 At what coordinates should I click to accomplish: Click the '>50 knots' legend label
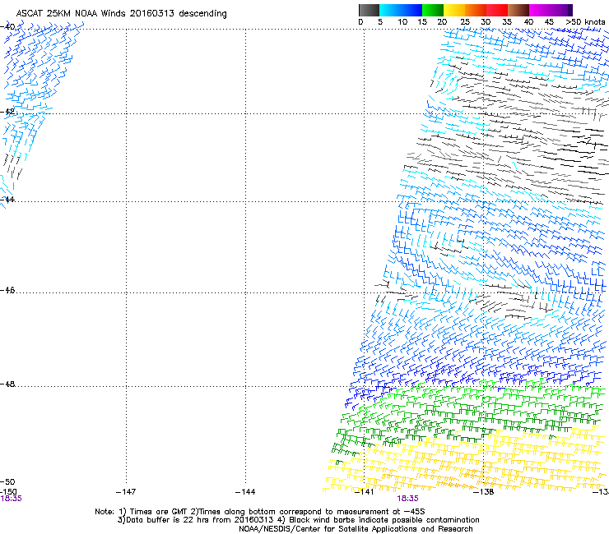(x=585, y=22)
